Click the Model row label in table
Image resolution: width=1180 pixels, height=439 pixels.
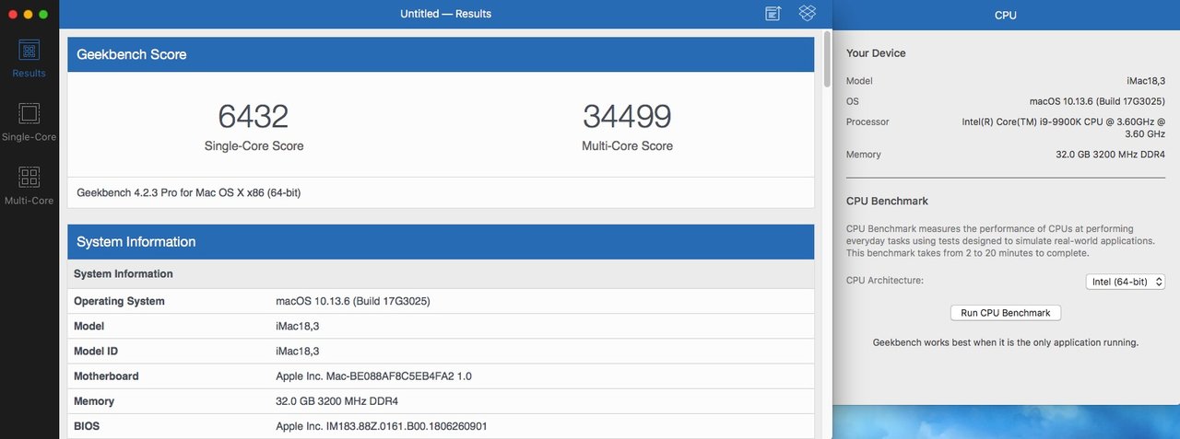coord(89,327)
